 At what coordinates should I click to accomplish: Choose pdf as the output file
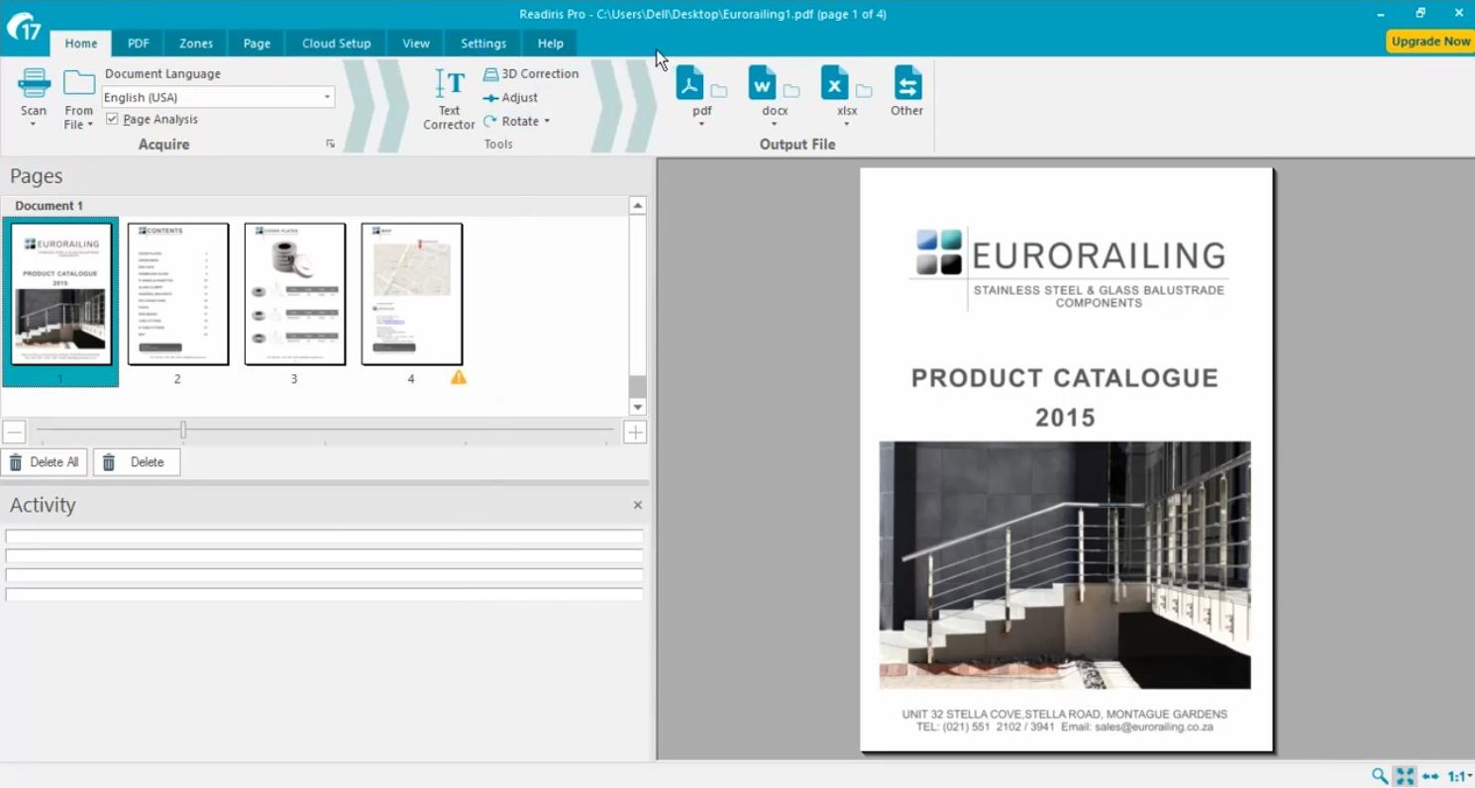690,85
